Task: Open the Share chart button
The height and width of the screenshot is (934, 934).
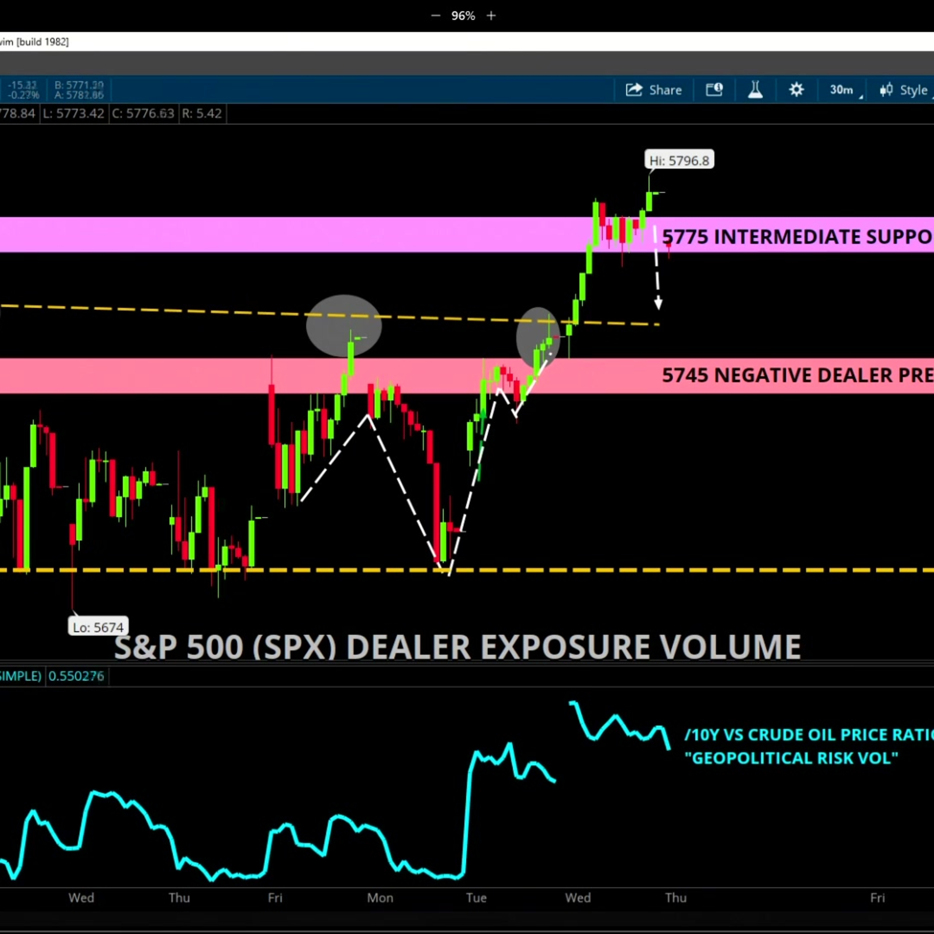Action: click(x=653, y=90)
